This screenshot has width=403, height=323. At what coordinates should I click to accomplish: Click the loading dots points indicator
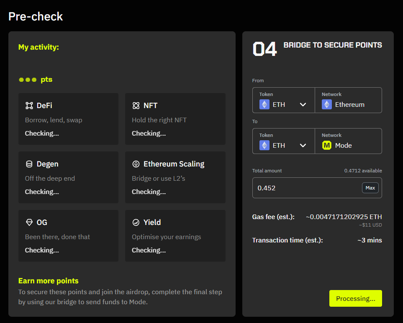point(28,80)
